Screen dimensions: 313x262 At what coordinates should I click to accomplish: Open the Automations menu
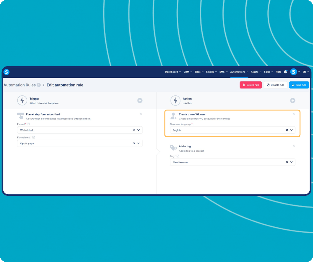click(x=239, y=72)
